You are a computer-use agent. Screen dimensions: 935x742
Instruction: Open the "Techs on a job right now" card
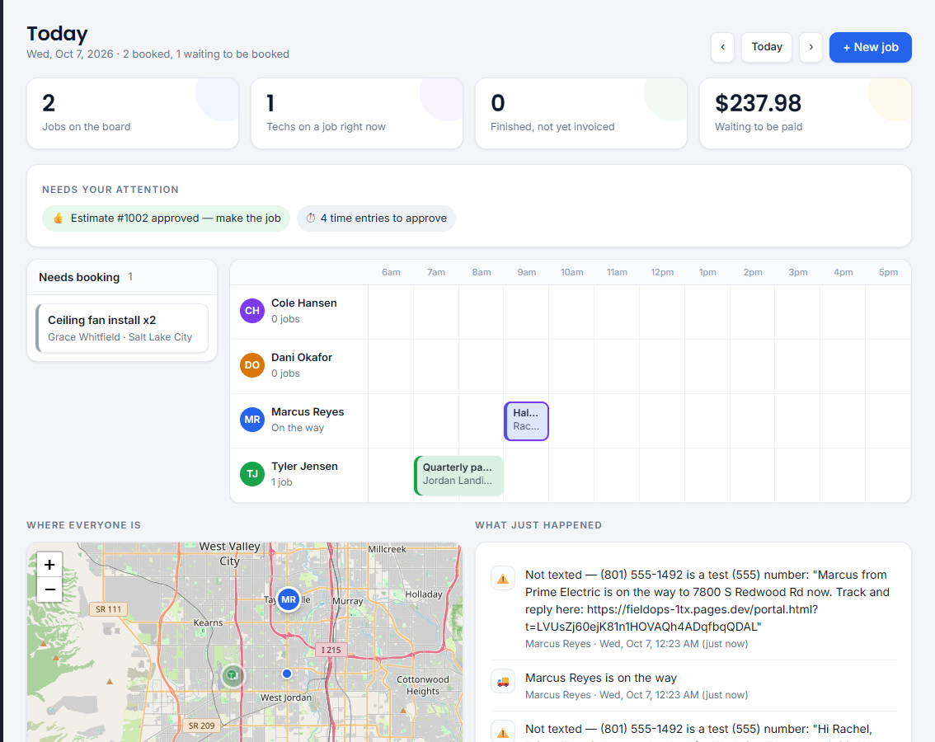click(357, 113)
